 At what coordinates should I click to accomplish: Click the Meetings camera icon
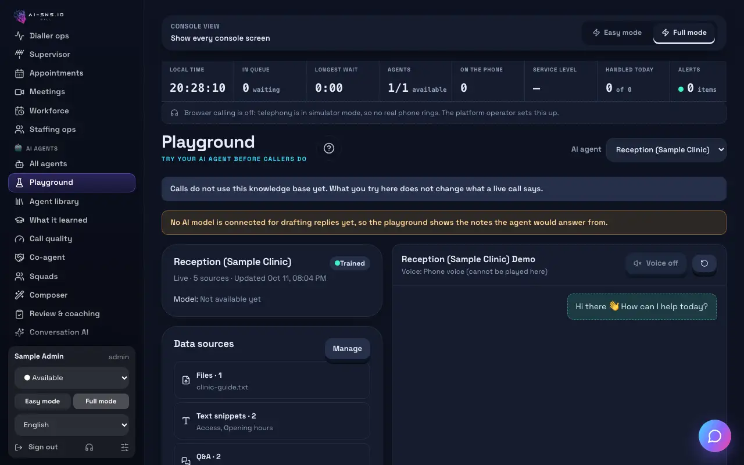click(19, 92)
